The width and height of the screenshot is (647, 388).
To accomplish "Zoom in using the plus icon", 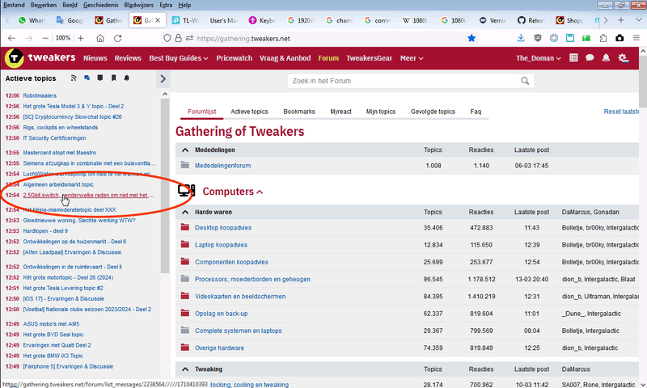I will click(x=81, y=38).
